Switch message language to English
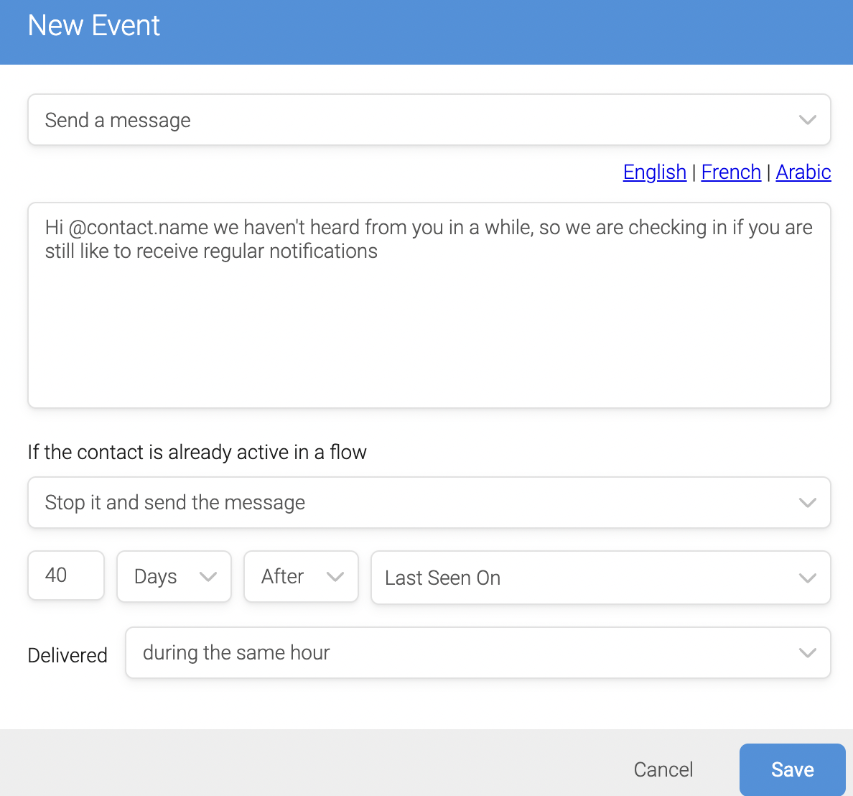This screenshot has width=853, height=796. pos(654,172)
